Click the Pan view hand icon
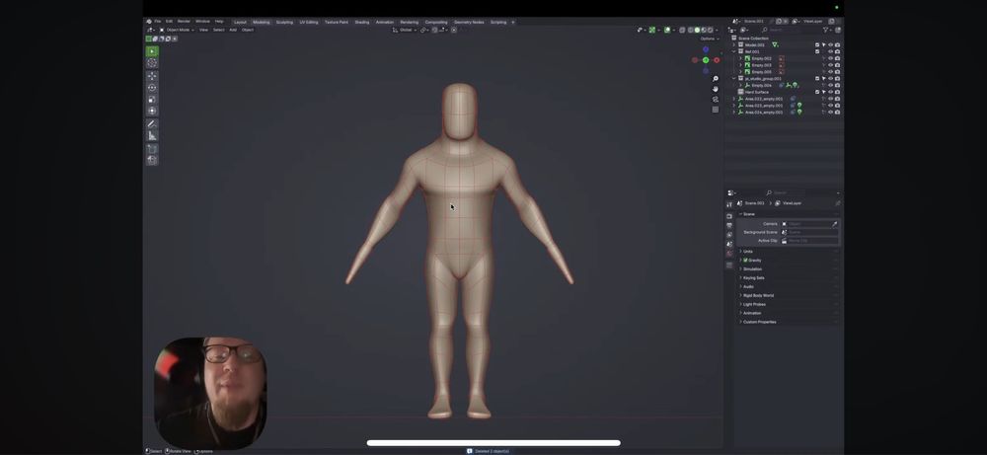 coord(716,89)
